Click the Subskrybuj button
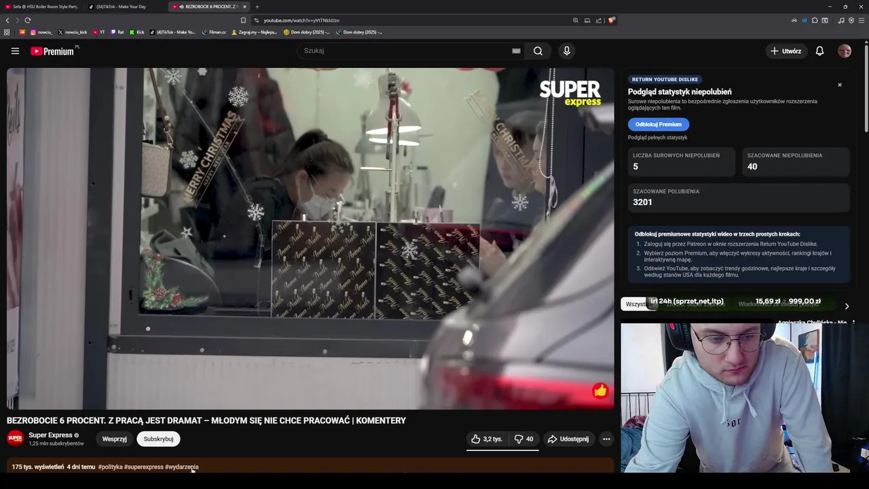 point(158,439)
